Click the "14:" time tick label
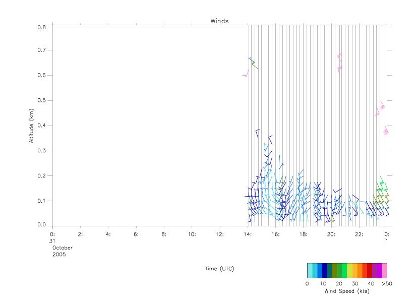Screen dimensions: 417x308 248,234
